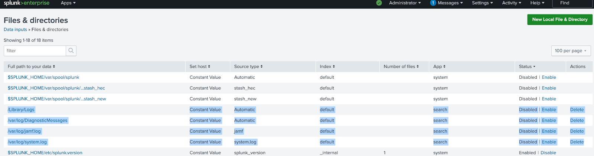Open the Administrator menu
Viewport: 594px width, 156px height.
(405, 3)
